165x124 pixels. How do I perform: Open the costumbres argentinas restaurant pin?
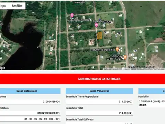click(117, 50)
